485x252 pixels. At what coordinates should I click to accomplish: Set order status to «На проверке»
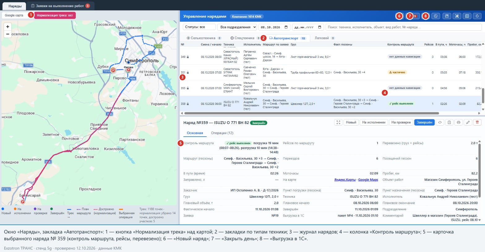401,122
